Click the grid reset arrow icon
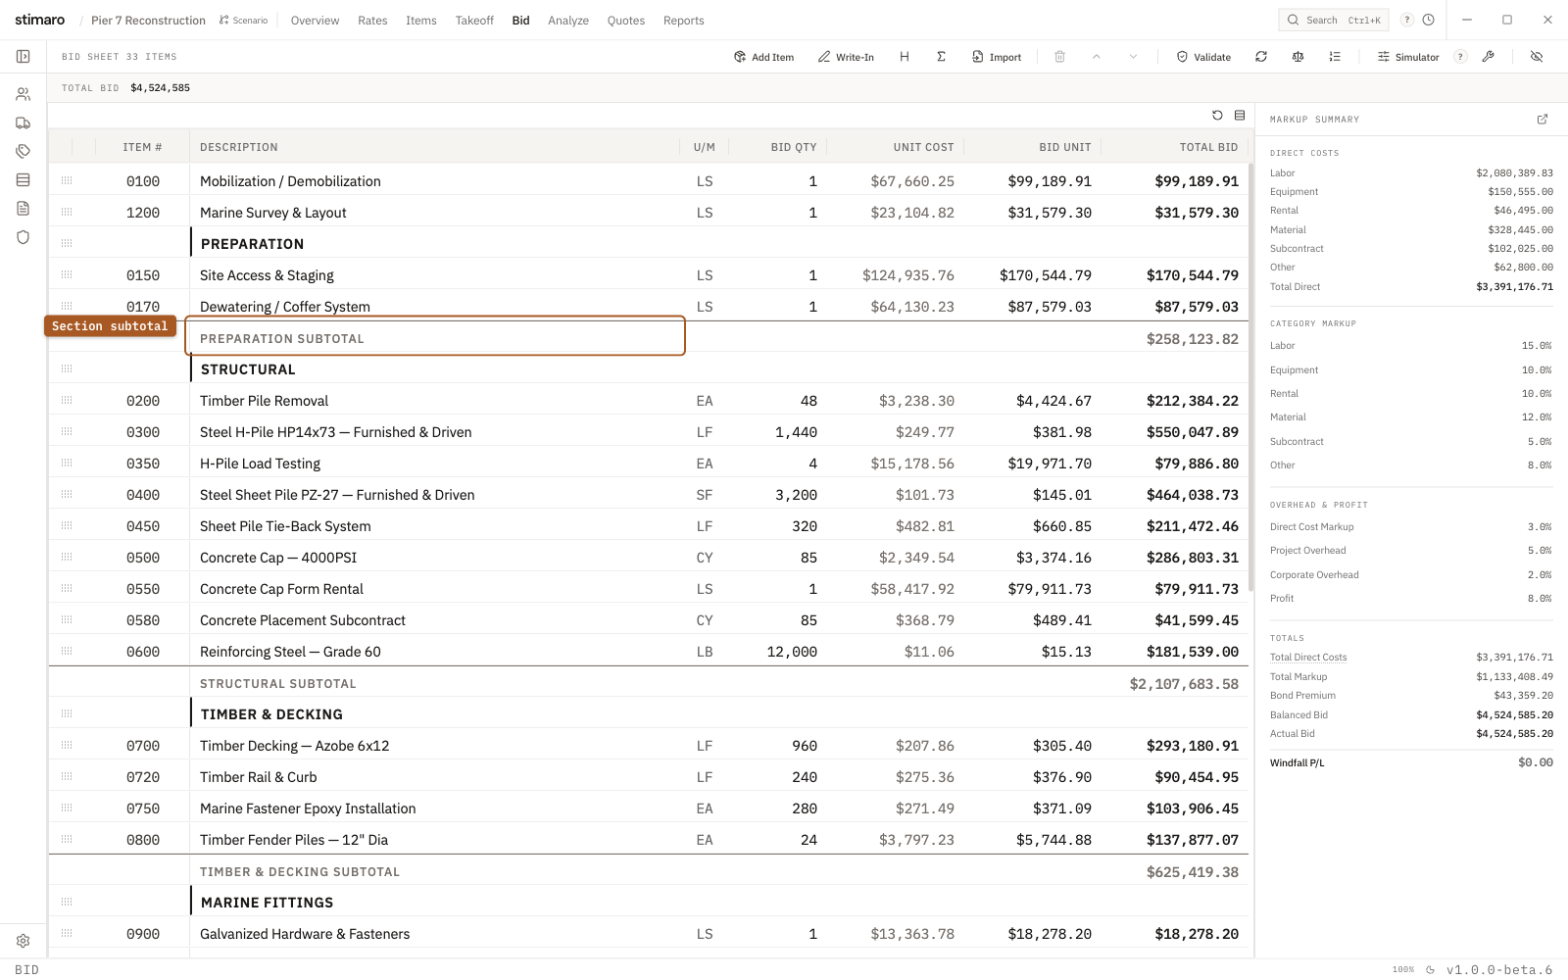 tap(1217, 116)
